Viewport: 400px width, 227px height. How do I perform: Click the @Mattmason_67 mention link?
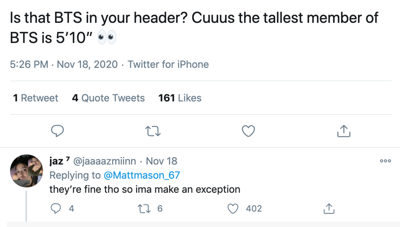142,175
